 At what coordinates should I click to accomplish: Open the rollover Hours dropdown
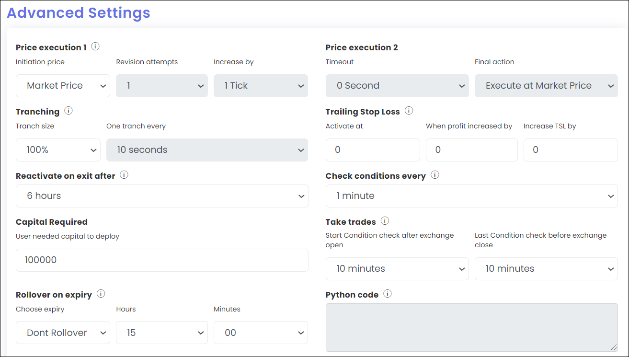click(161, 333)
